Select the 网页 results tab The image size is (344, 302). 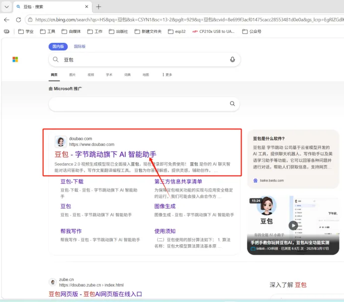(54, 75)
